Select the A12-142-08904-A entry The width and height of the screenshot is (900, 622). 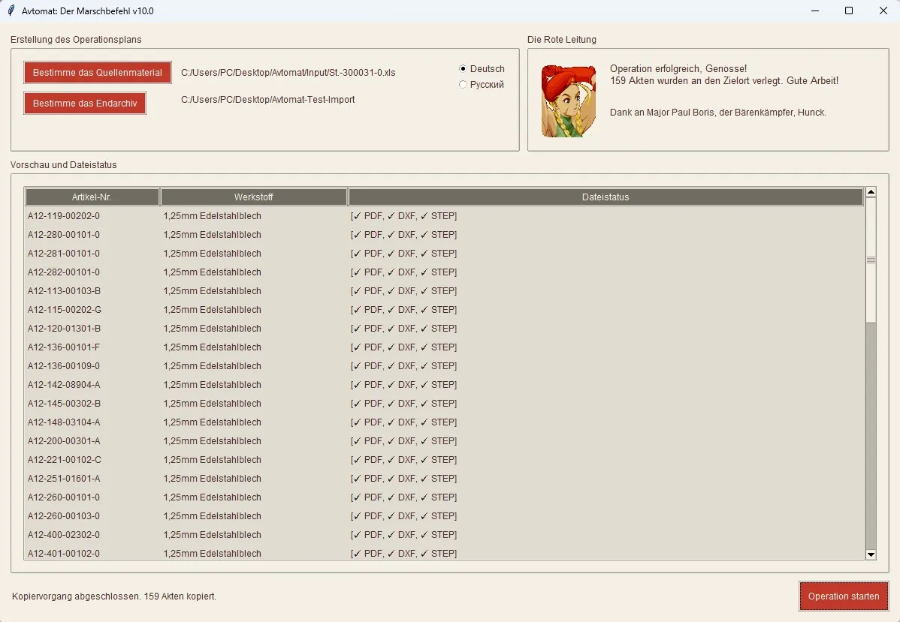pos(64,385)
